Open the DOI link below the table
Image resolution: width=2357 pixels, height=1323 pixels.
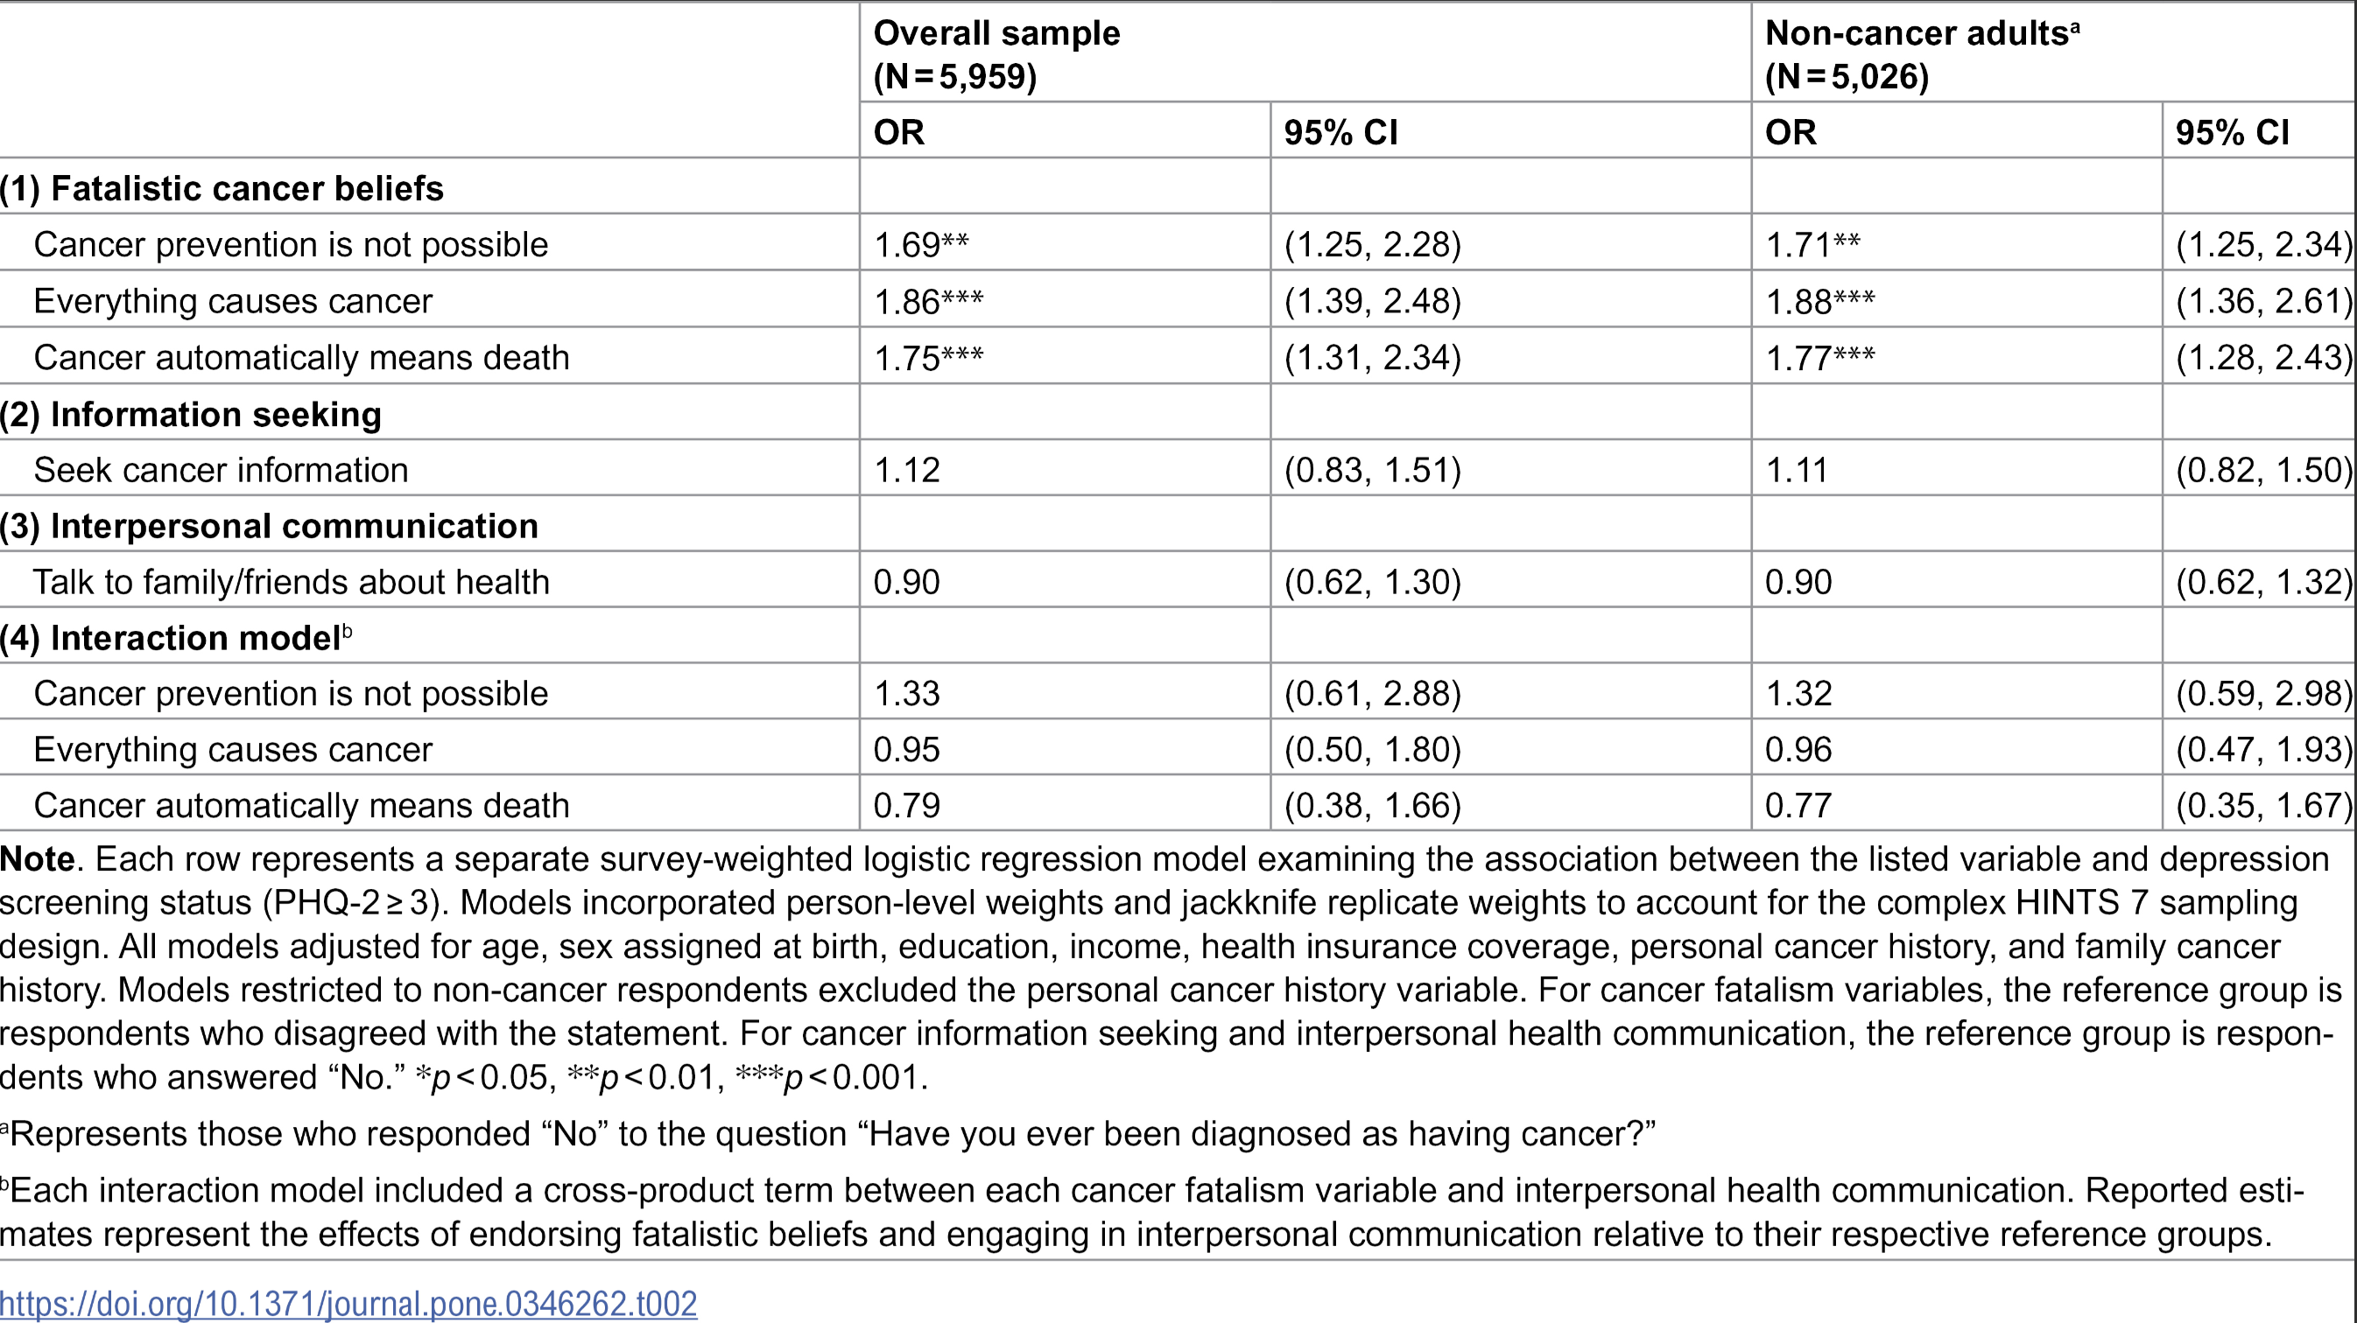tap(348, 1302)
